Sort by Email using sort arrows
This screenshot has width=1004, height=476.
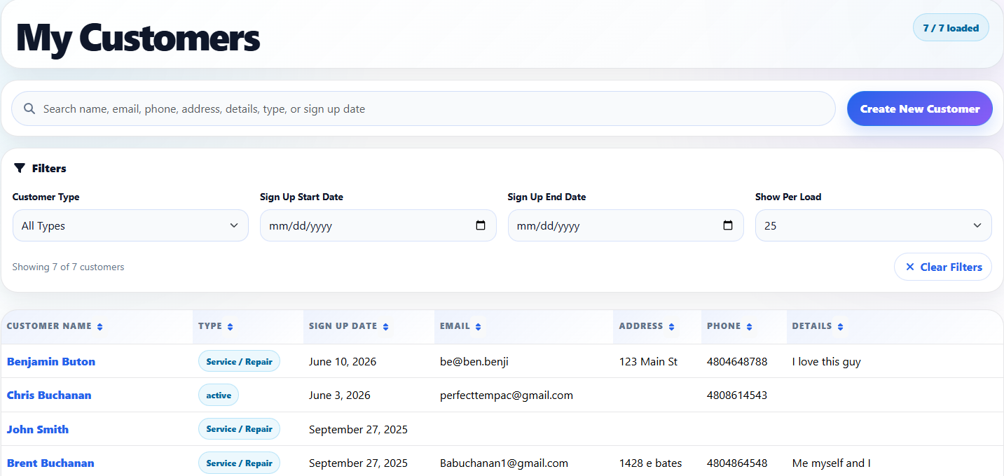479,327
